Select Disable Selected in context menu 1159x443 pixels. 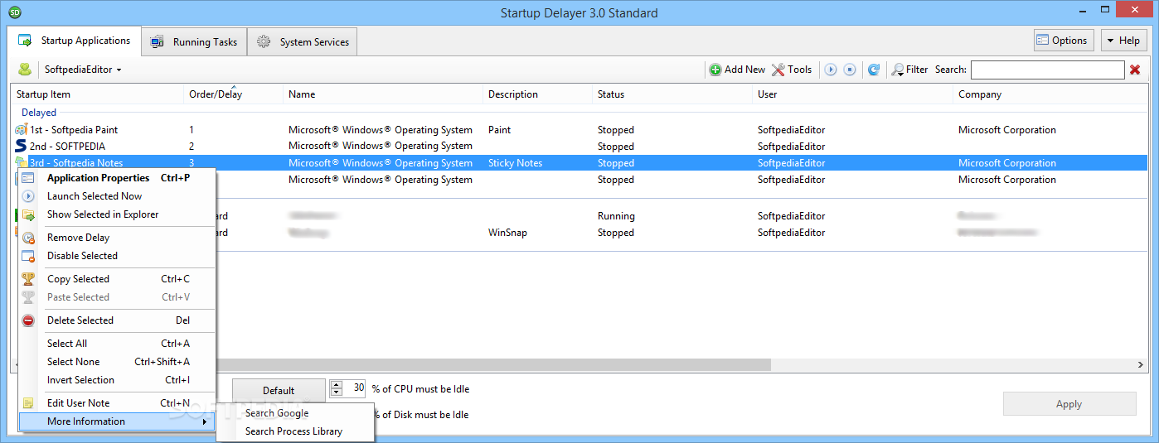click(117, 256)
